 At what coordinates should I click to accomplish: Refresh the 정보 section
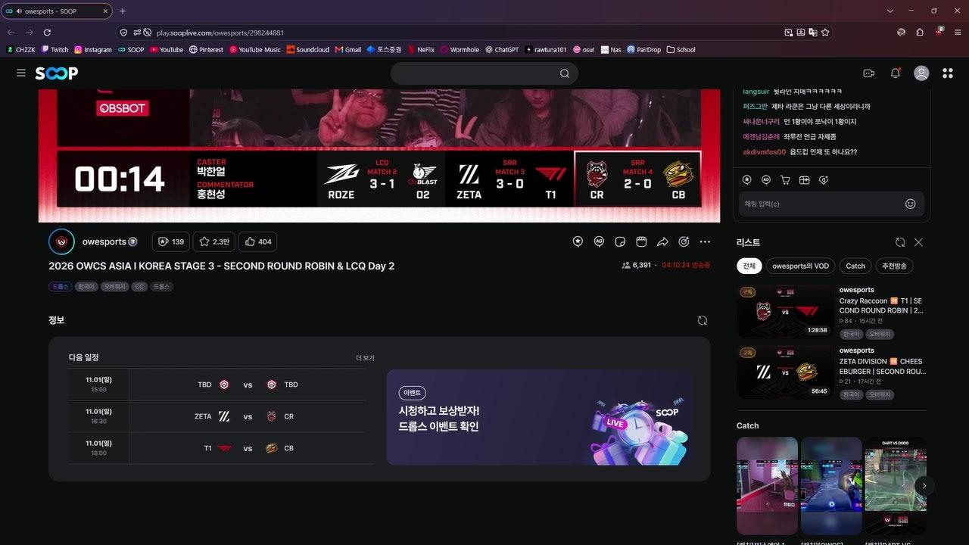click(703, 320)
